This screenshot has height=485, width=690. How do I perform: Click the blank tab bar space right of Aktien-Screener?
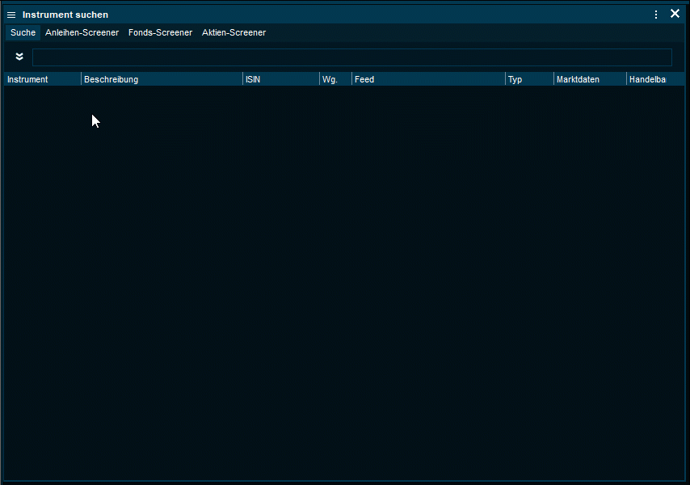coord(477,32)
